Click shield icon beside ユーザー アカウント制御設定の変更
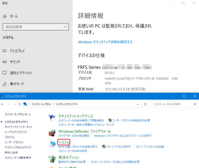This screenshot has width=199, height=168. point(110,120)
